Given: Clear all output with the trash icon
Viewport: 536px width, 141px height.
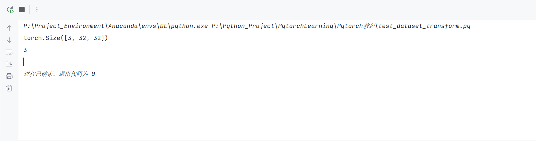Looking at the screenshot, I should [x=9, y=88].
